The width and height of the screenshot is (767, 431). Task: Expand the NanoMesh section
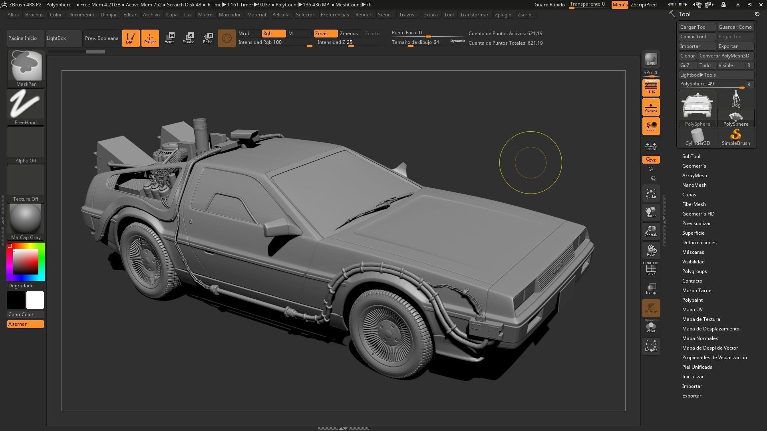694,185
